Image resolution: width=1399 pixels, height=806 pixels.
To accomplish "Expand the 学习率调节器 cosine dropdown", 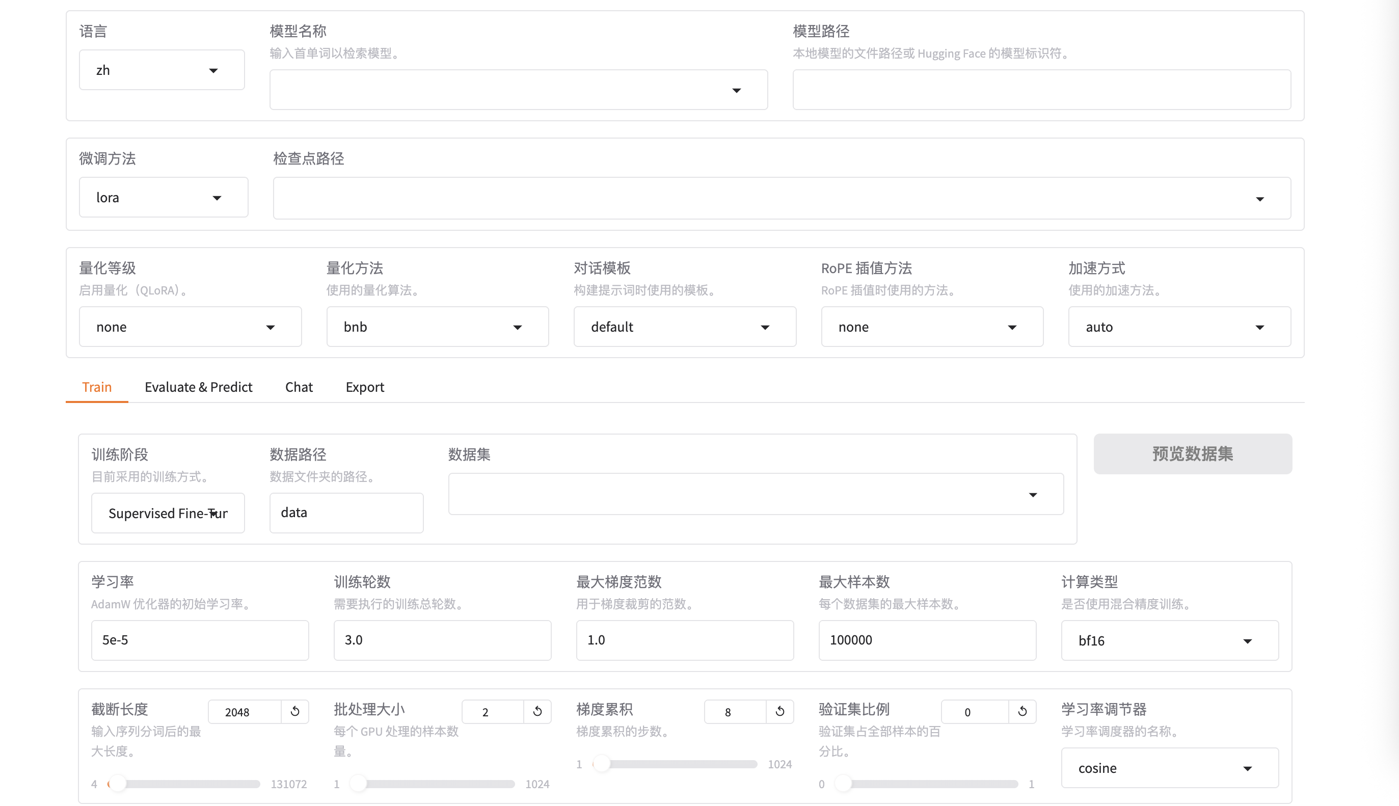I will 1169,768.
